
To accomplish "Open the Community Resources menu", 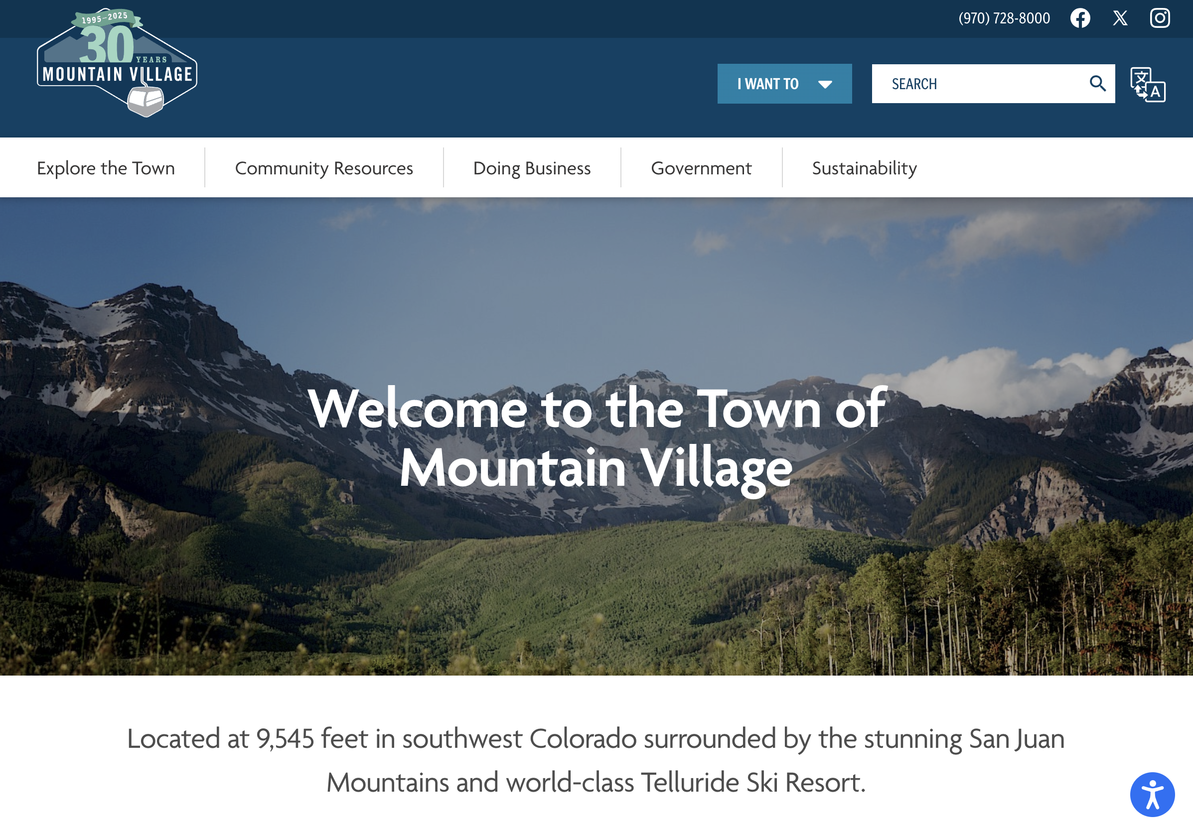I will coord(324,168).
